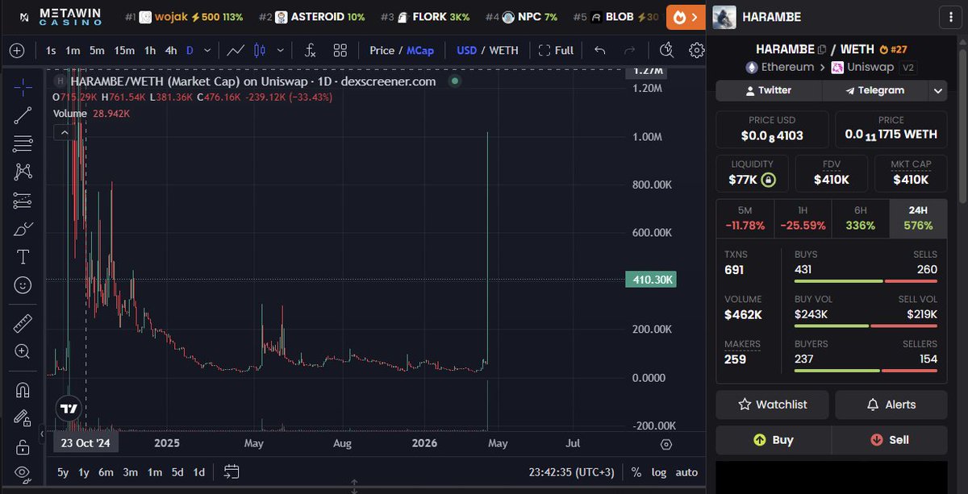The image size is (968, 494).
Task: Click the red Sell button
Action: [891, 440]
